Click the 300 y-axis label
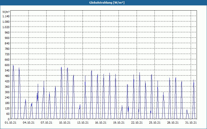The image size is (207, 129). pyautogui.click(x=8, y=92)
